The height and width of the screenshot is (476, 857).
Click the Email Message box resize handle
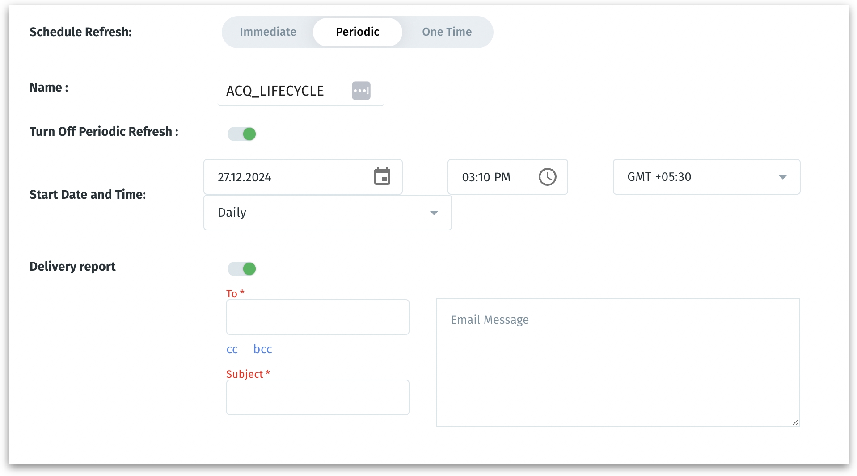click(x=795, y=422)
